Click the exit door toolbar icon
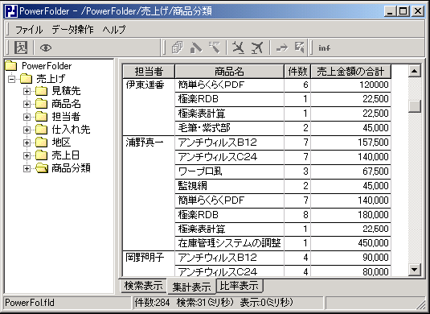430x314 pixels. [x=21, y=48]
